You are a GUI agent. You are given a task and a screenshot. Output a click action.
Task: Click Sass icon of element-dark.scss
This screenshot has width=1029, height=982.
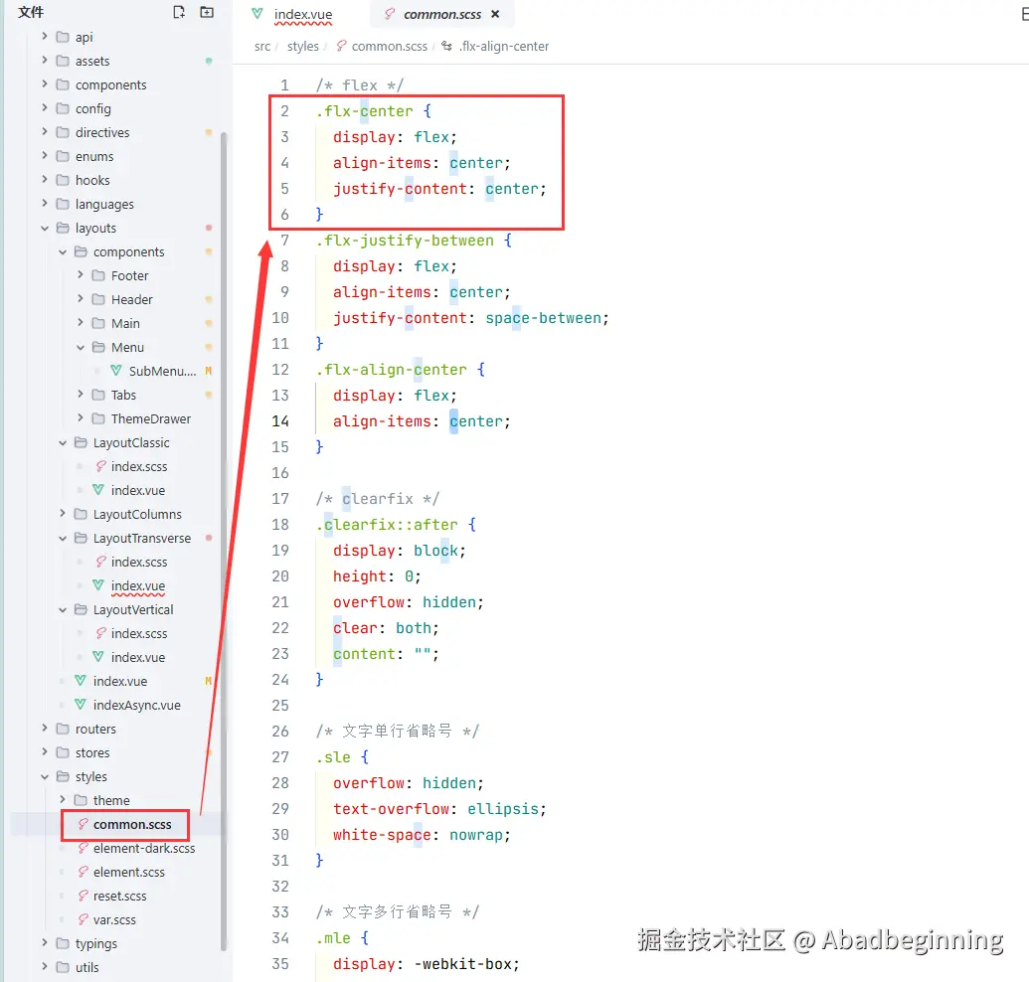(x=83, y=848)
